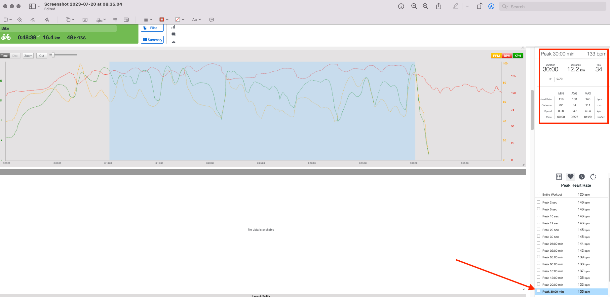This screenshot has height=297, width=610.
Task: Click the Bike workout type icon
Action: click(x=6, y=37)
